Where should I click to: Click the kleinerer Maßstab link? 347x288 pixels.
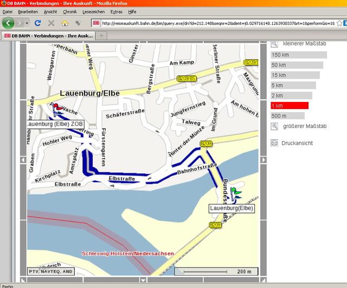pos(305,43)
